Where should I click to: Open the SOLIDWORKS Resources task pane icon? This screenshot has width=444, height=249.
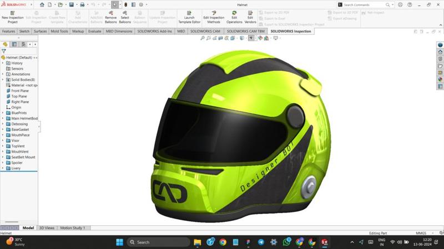click(440, 52)
